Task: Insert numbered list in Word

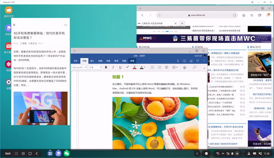Action: 160,67
